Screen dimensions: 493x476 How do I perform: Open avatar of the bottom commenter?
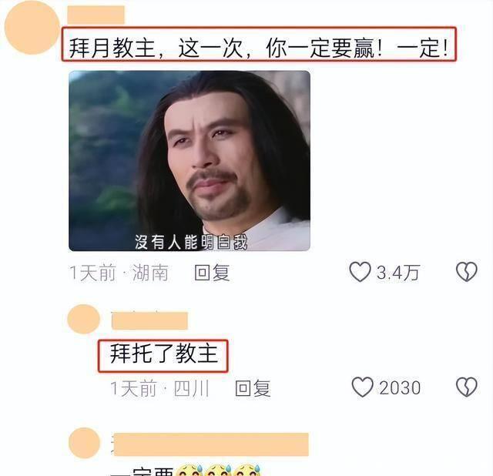[84, 443]
